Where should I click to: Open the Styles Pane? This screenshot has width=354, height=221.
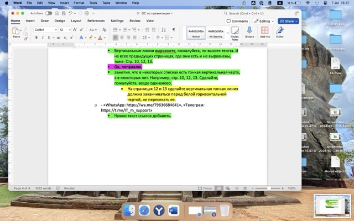tap(235, 33)
